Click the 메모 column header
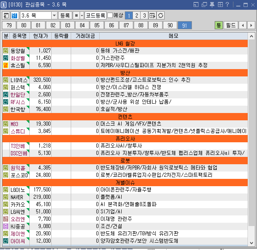The height and width of the screenshot is (250, 257). [174, 36]
